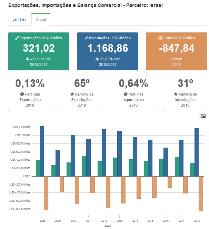209x229 pixels.
Task: Select the Anual tab
Action: pyautogui.click(x=41, y=20)
